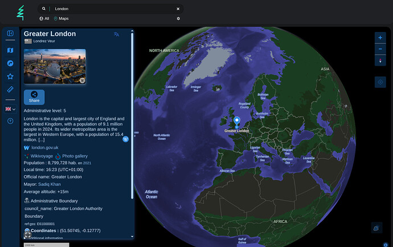The width and height of the screenshot is (393, 247).
Task: Click the Tyrrhenian Sea map label
Action: [262, 159]
